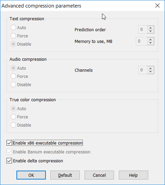
Task: Increase the Channels spinner value
Action: pyautogui.click(x=150, y=68)
